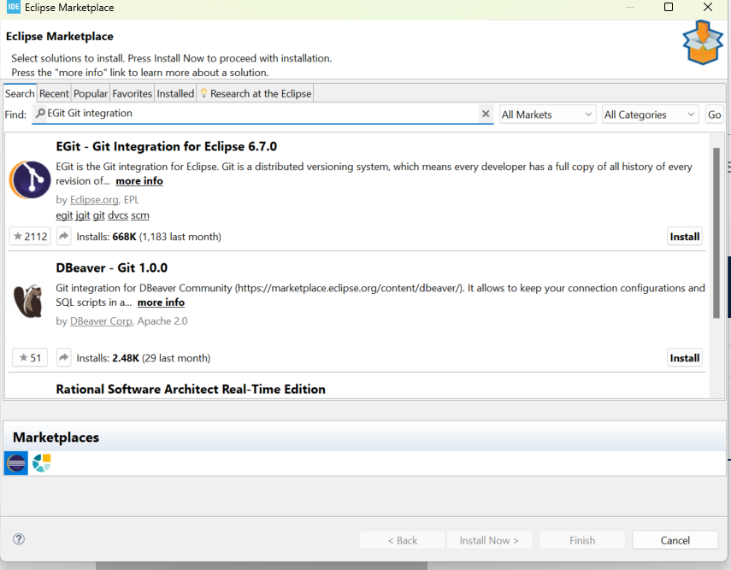Favorite EGit using the 2112 star button
The image size is (731, 570).
pyautogui.click(x=30, y=237)
